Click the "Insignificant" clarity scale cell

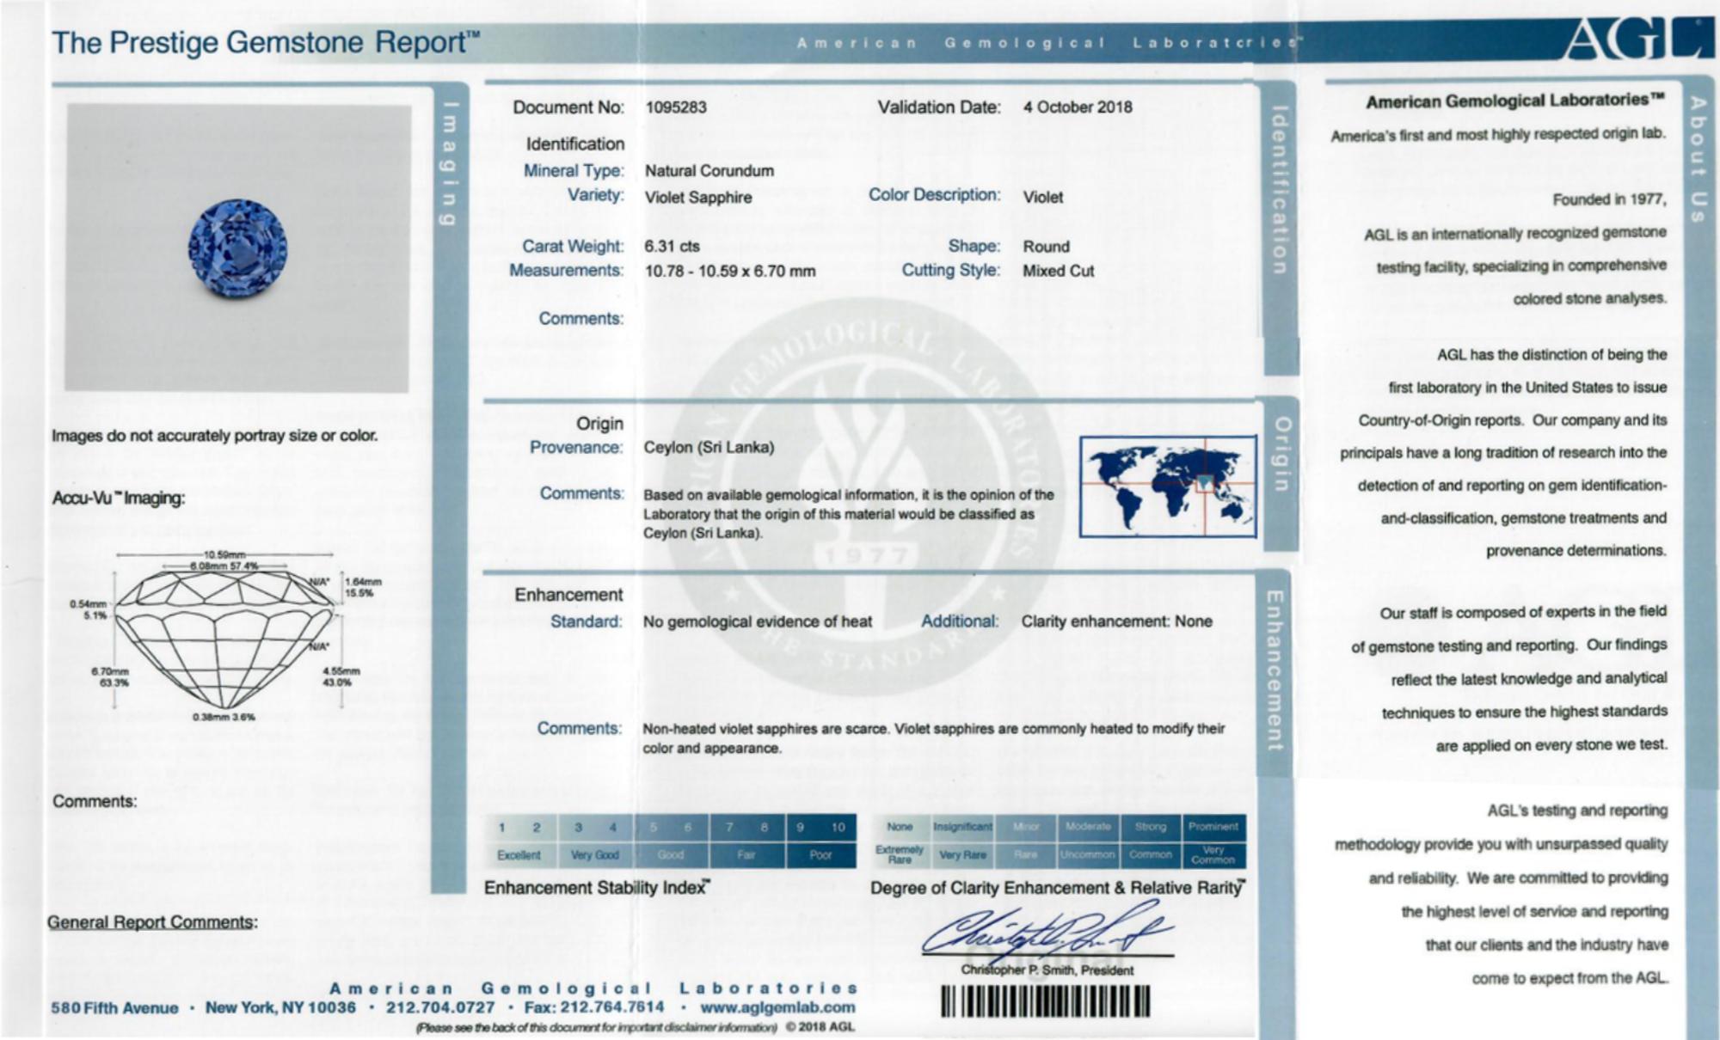[962, 827]
